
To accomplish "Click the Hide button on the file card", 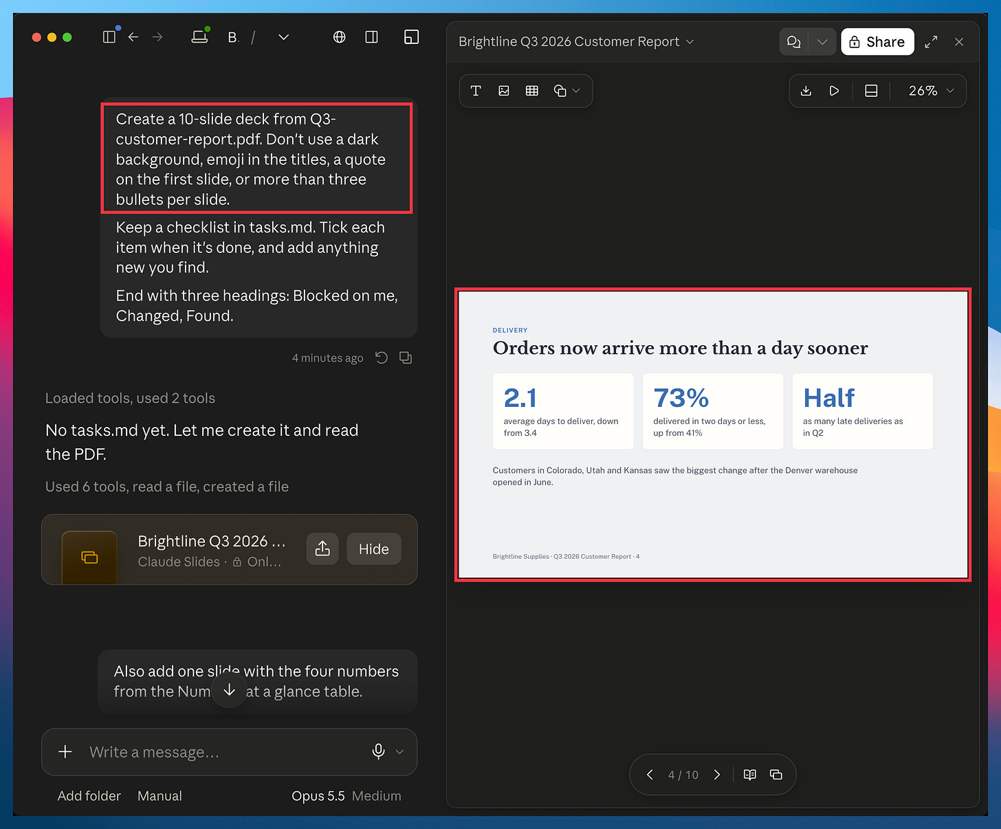I will coord(374,549).
